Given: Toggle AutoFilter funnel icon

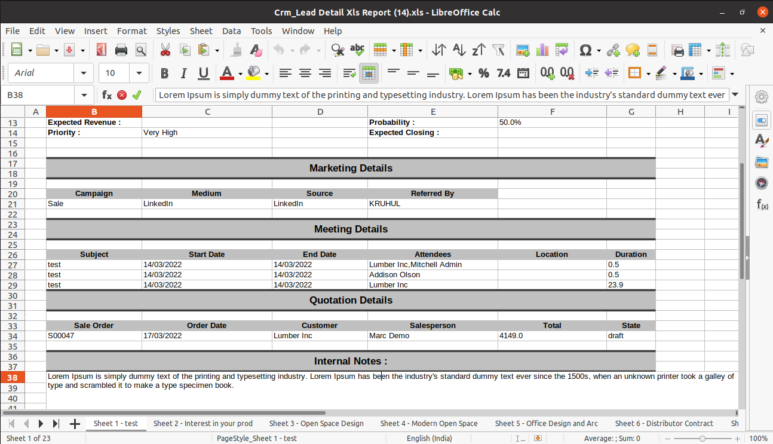Looking at the screenshot, I should click(x=498, y=50).
